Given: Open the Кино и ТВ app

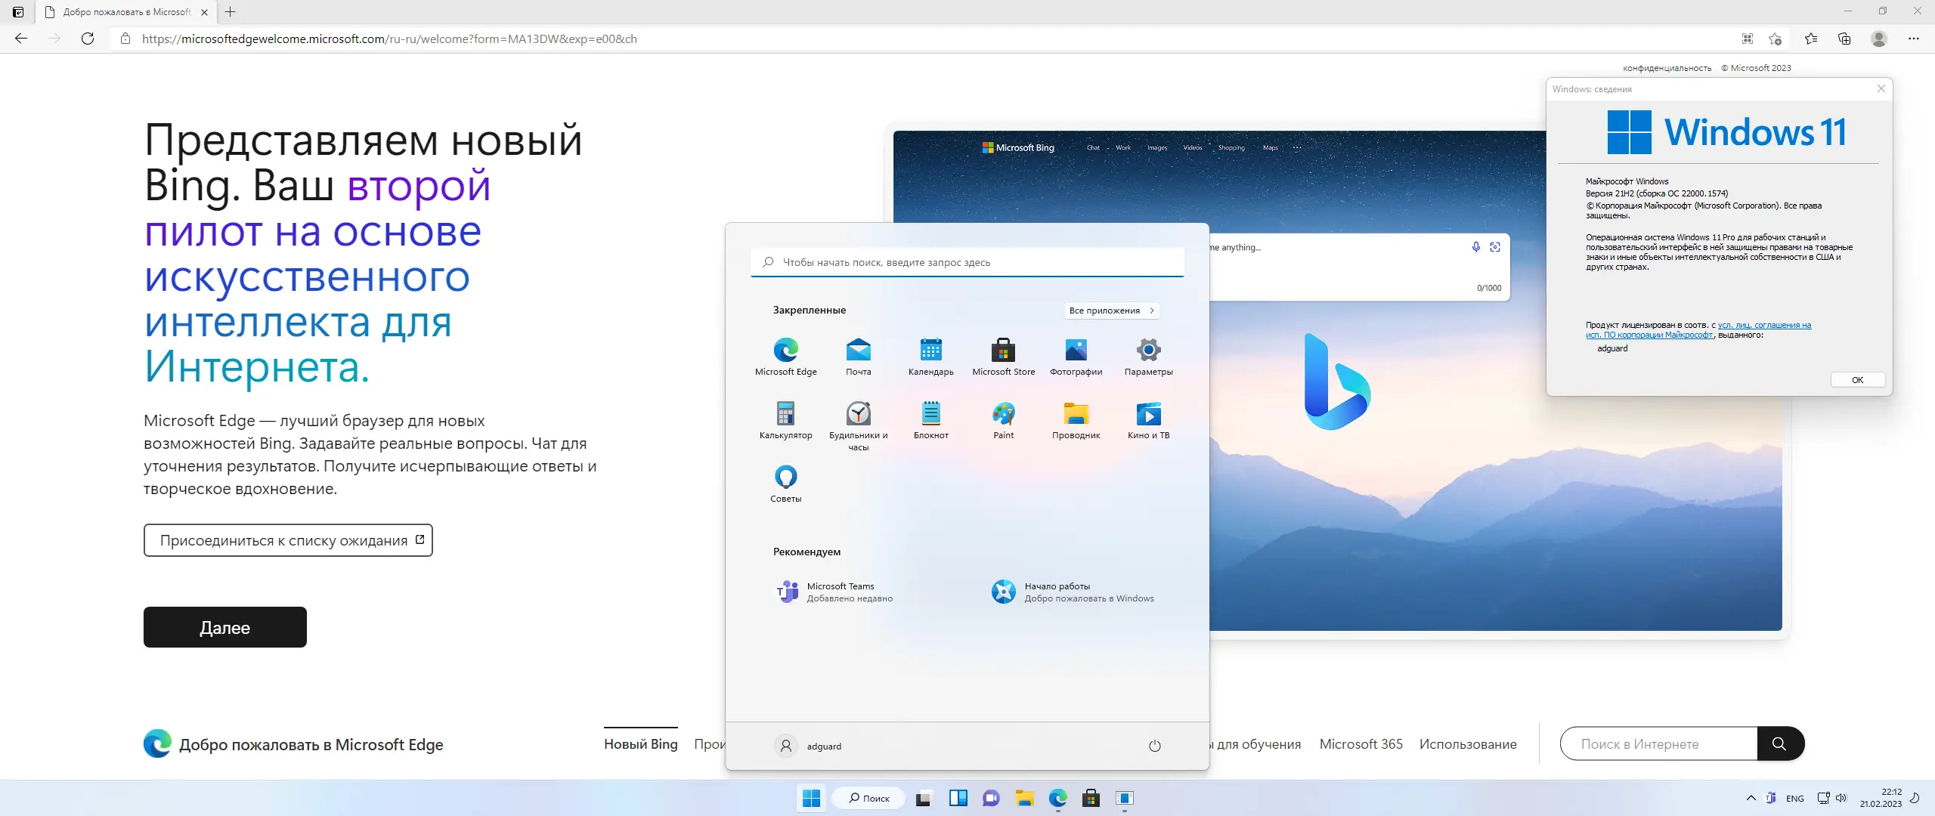Looking at the screenshot, I should click(1148, 414).
